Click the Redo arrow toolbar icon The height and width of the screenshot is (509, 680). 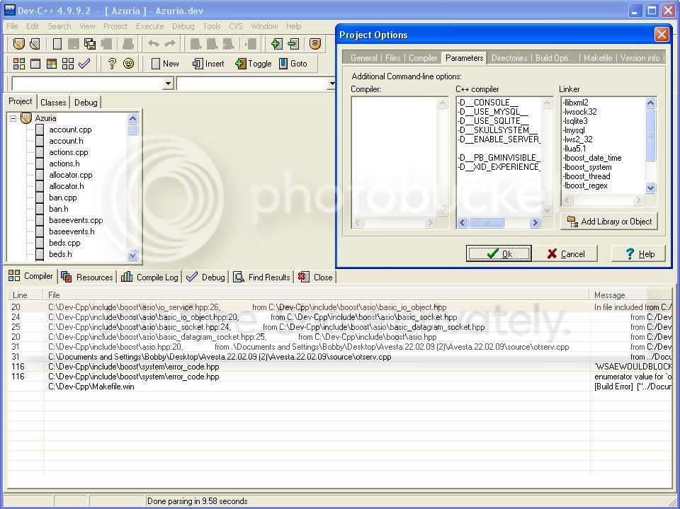tap(169, 44)
